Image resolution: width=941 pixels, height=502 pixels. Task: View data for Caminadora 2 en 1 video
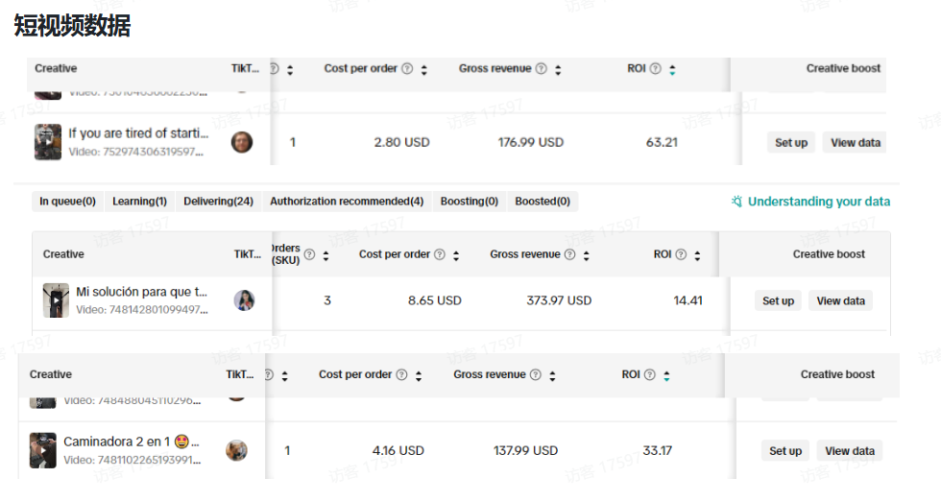[850, 451]
